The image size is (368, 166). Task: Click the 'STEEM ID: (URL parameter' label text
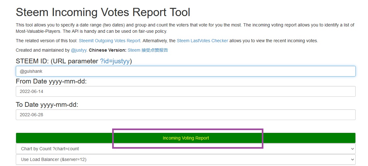(57, 61)
